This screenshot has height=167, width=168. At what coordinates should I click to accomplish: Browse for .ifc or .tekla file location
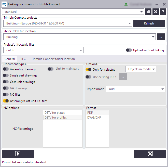click(x=161, y=37)
